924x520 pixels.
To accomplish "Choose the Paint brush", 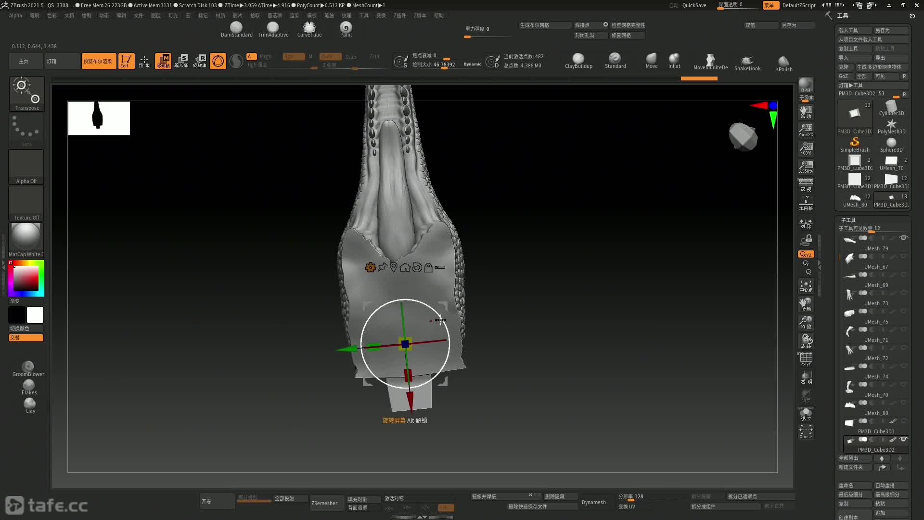I will tap(346, 29).
